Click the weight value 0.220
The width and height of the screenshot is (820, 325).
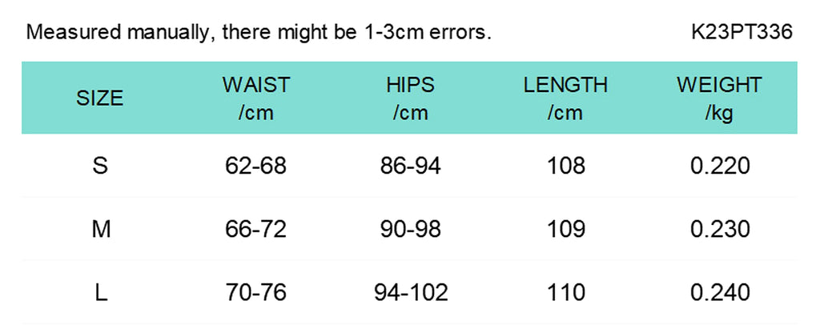click(x=720, y=167)
